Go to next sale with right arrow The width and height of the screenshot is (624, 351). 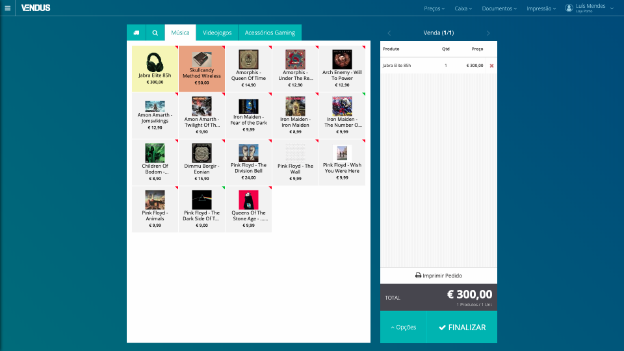click(488, 33)
